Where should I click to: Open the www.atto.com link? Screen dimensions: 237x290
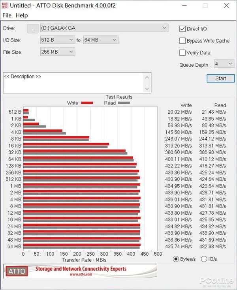pyautogui.click(x=81, y=274)
